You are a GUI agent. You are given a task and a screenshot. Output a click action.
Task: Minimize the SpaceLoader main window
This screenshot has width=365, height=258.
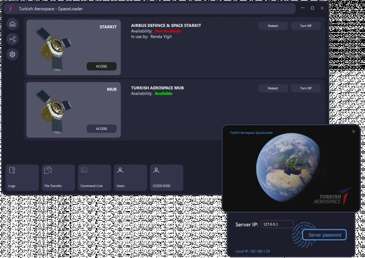[302, 8]
